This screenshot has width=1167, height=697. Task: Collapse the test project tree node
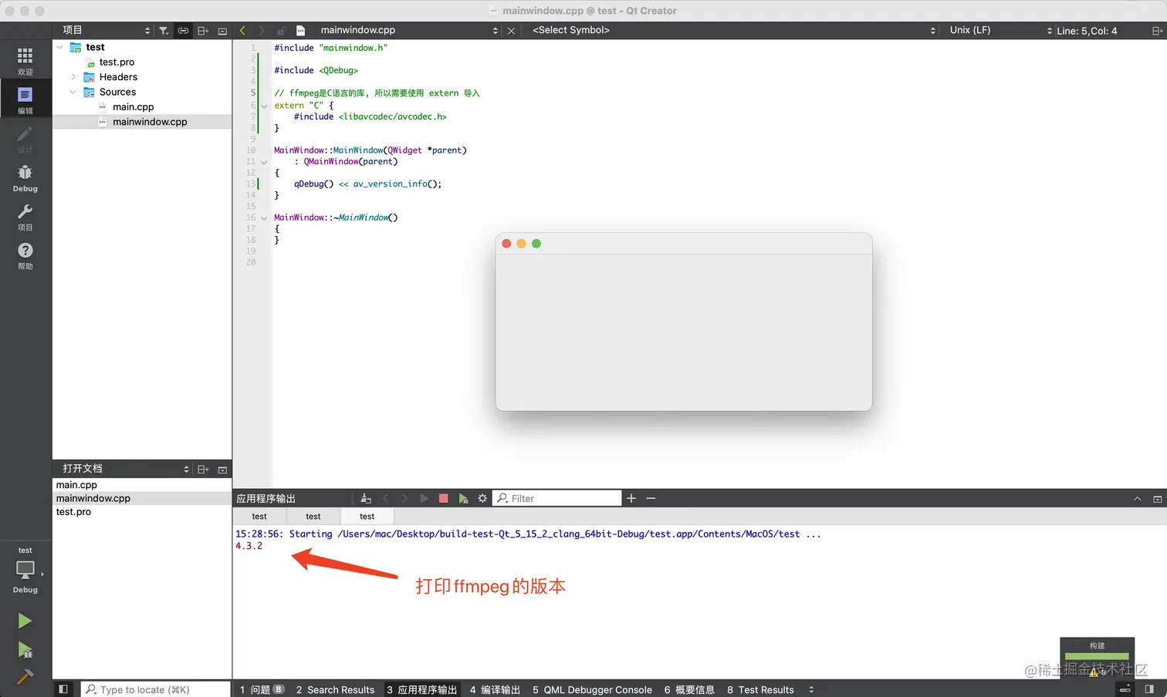pyautogui.click(x=59, y=47)
